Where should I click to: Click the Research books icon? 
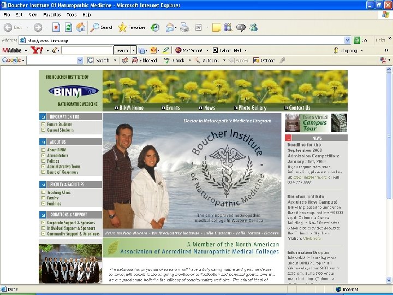coord(228,27)
